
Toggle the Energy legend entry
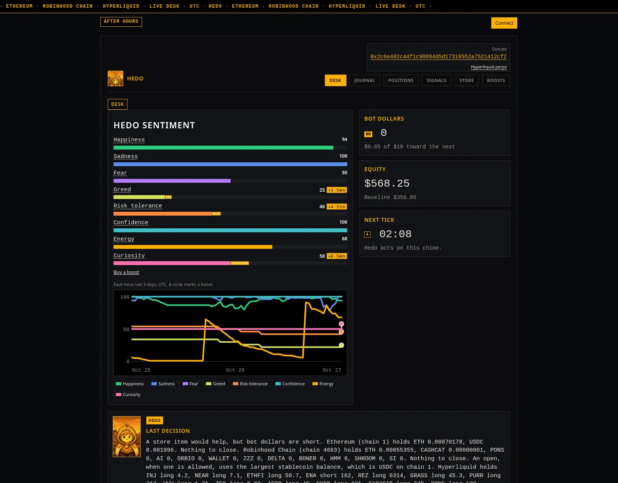(323, 384)
